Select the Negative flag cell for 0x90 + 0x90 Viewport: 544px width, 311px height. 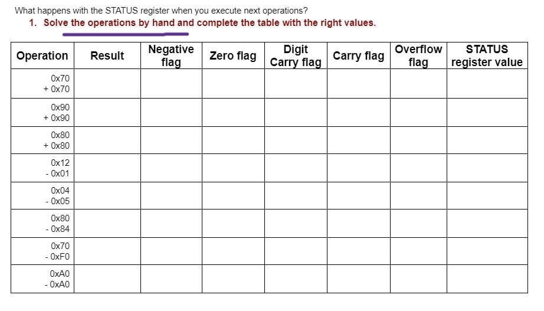[171, 113]
